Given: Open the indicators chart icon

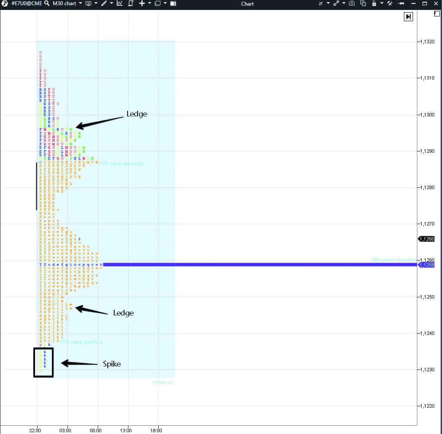Looking at the screenshot, I should pos(119,3).
